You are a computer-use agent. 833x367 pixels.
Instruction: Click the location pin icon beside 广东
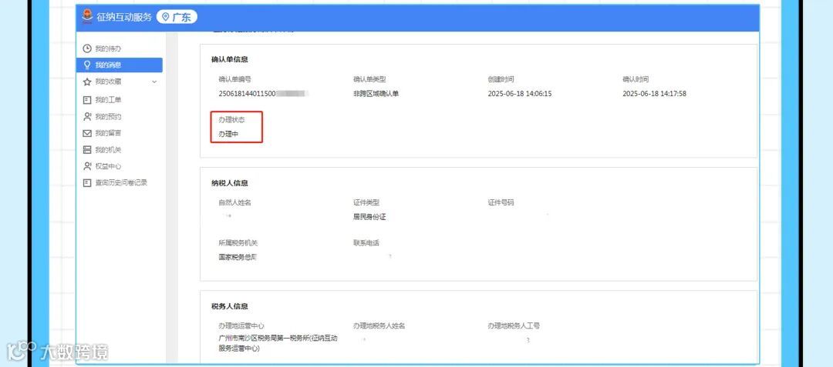pyautogui.click(x=166, y=18)
